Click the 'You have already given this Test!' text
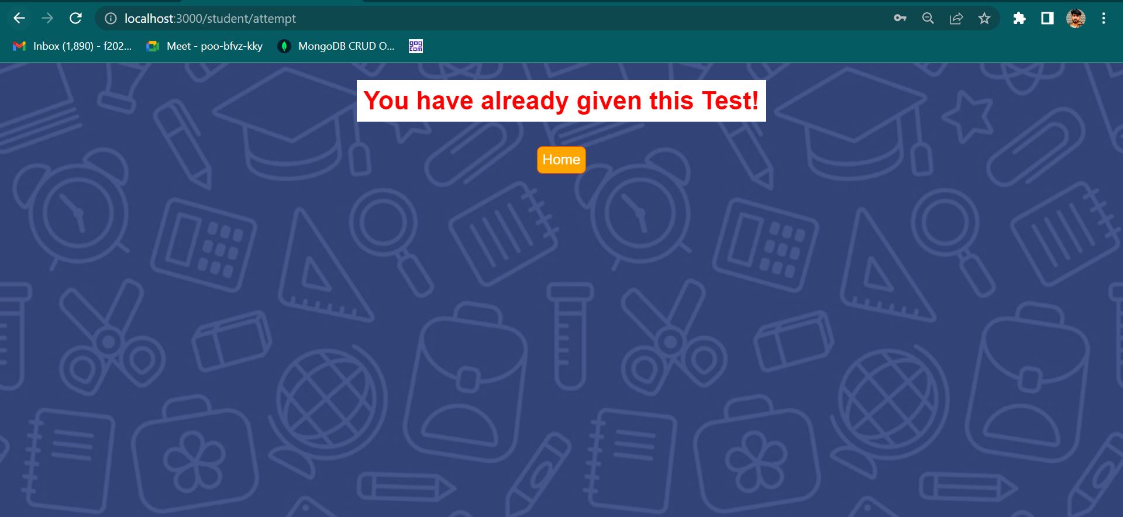1123x517 pixels. pos(561,101)
